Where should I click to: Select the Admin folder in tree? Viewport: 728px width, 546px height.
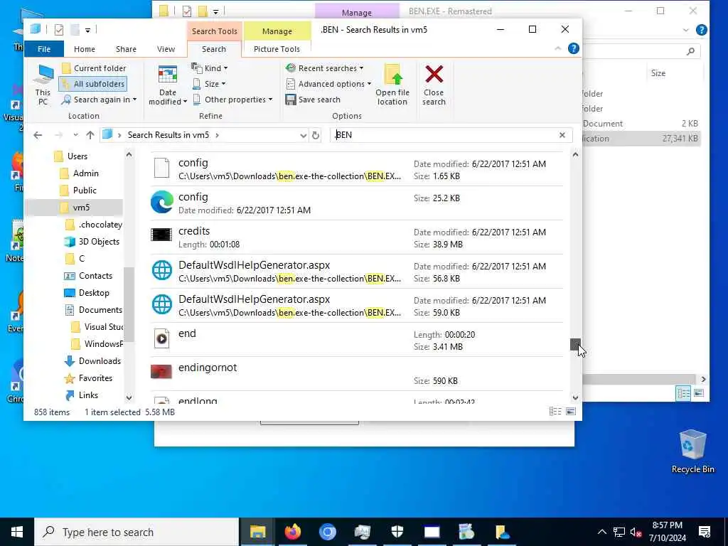[80, 173]
